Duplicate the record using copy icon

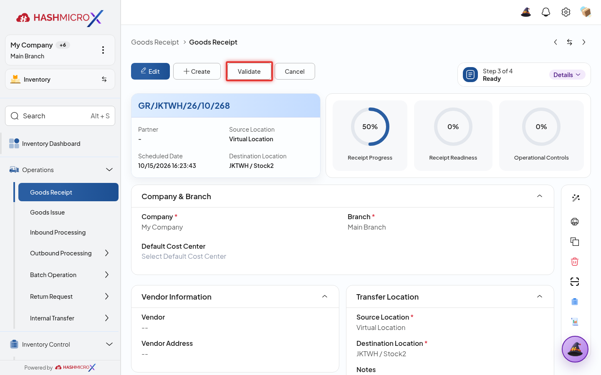(575, 242)
